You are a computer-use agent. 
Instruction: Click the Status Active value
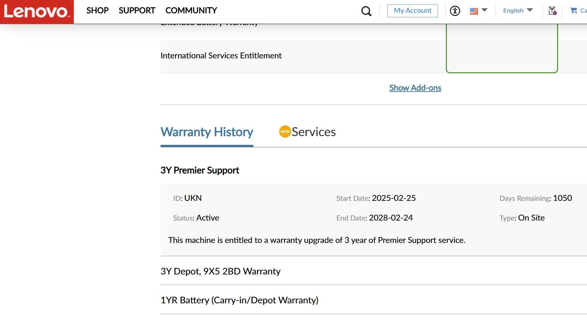tap(207, 218)
